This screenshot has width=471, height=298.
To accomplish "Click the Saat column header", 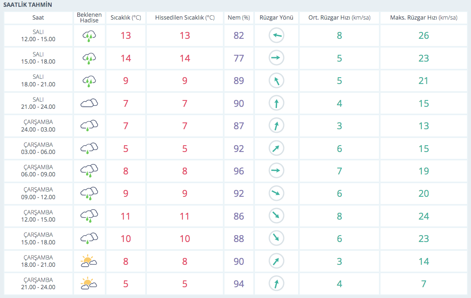I will 38,18.
